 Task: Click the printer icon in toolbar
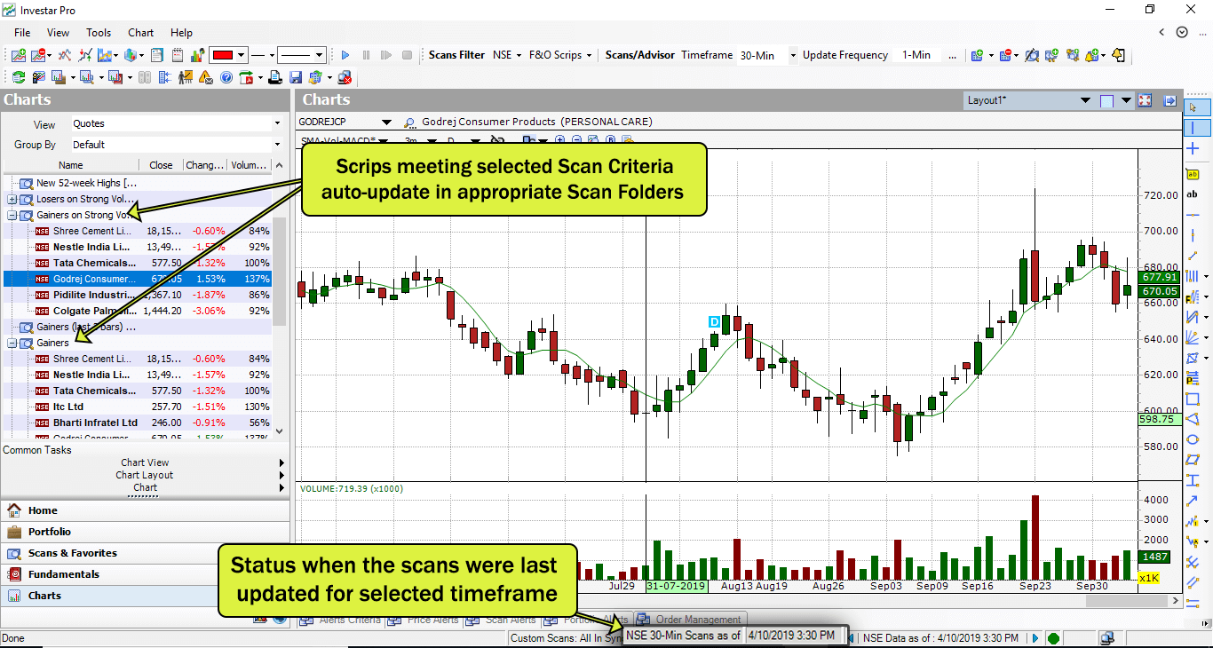(x=277, y=77)
